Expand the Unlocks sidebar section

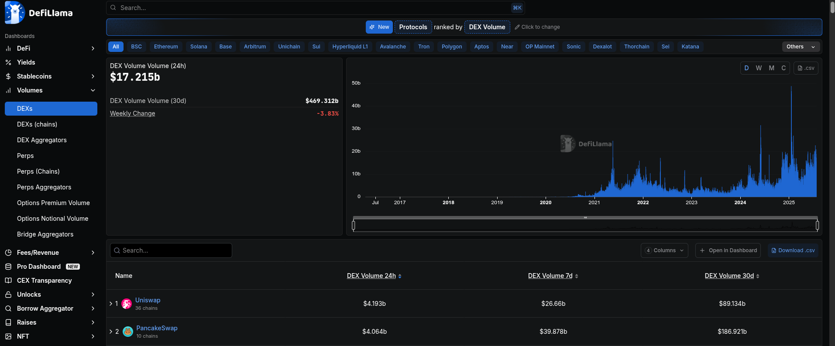93,295
